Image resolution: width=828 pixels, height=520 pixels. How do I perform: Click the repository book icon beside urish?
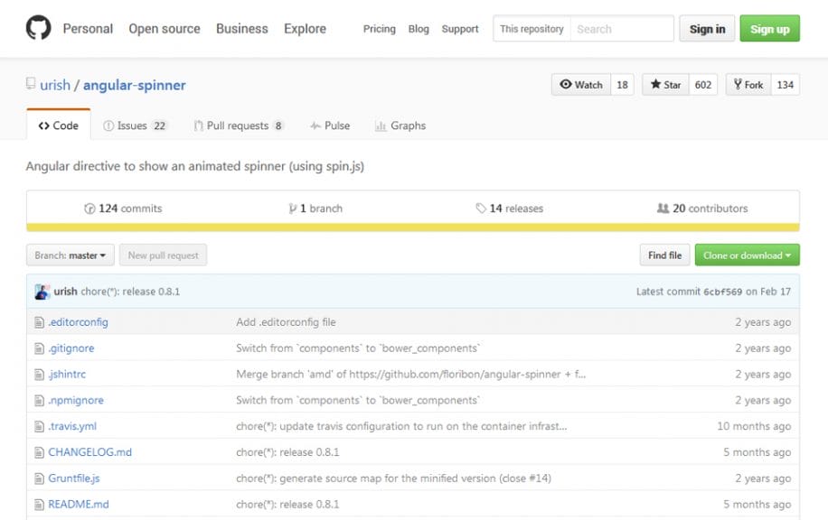[30, 84]
